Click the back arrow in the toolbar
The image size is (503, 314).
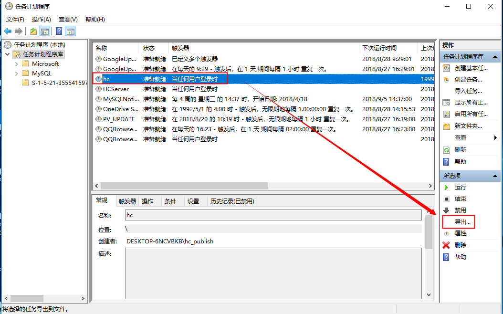pos(8,31)
